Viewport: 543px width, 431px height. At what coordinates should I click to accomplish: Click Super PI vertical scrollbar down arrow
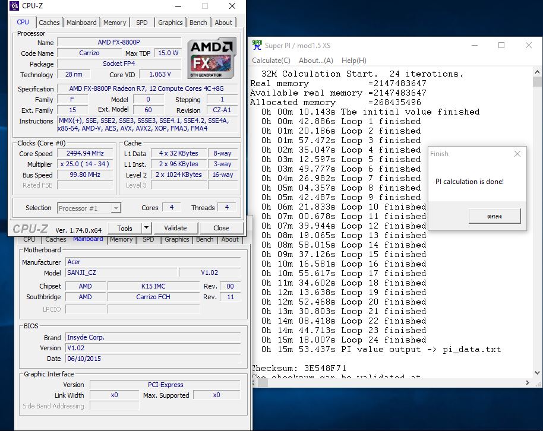537,373
